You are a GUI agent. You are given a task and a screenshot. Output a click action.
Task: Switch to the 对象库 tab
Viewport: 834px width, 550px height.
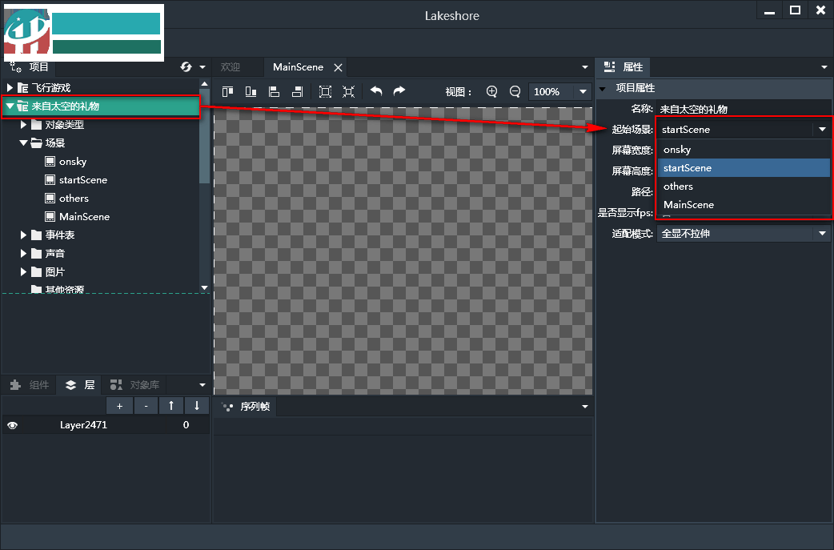pyautogui.click(x=136, y=385)
